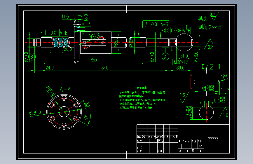Select the ø11.0 hole diameter callout
Viewport: 253px width, 164px height.
click(x=95, y=35)
